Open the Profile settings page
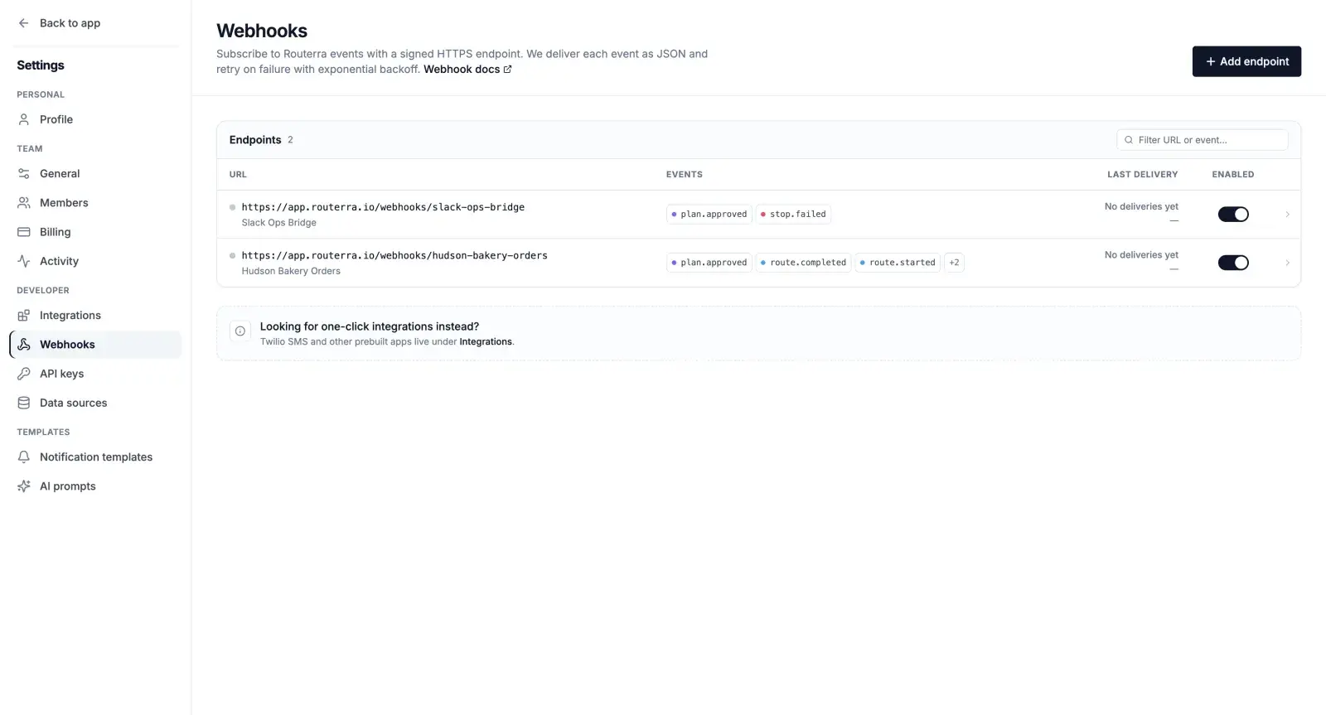The width and height of the screenshot is (1326, 715). point(95,119)
